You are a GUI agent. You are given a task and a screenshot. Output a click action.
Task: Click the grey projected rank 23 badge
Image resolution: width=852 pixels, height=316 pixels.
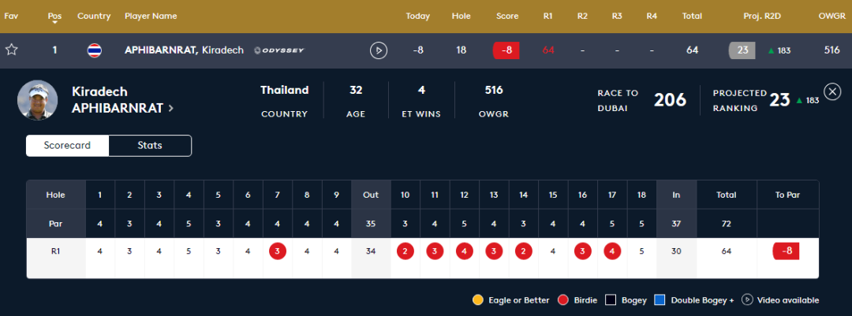pyautogui.click(x=742, y=50)
